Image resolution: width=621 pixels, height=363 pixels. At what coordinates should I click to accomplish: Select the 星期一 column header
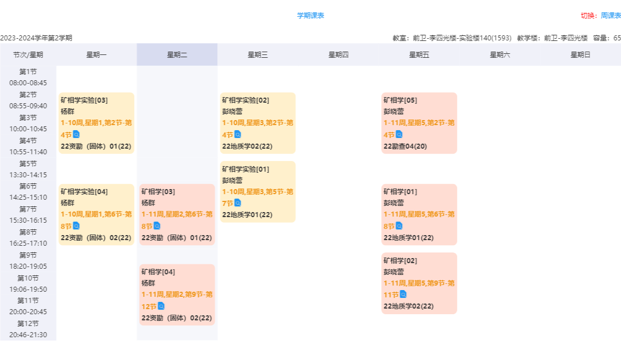[x=96, y=54]
